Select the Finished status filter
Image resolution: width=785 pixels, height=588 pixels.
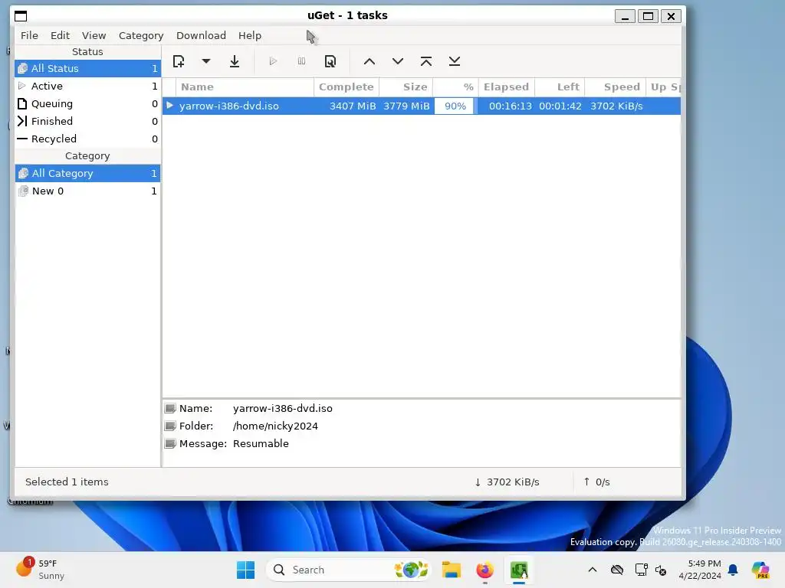tap(87, 121)
